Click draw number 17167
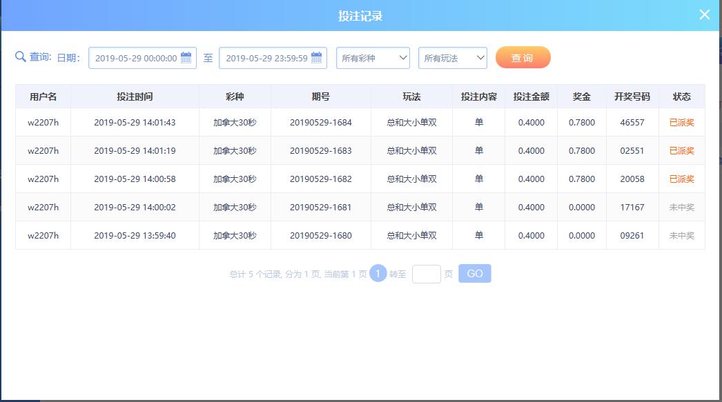 pyautogui.click(x=632, y=207)
